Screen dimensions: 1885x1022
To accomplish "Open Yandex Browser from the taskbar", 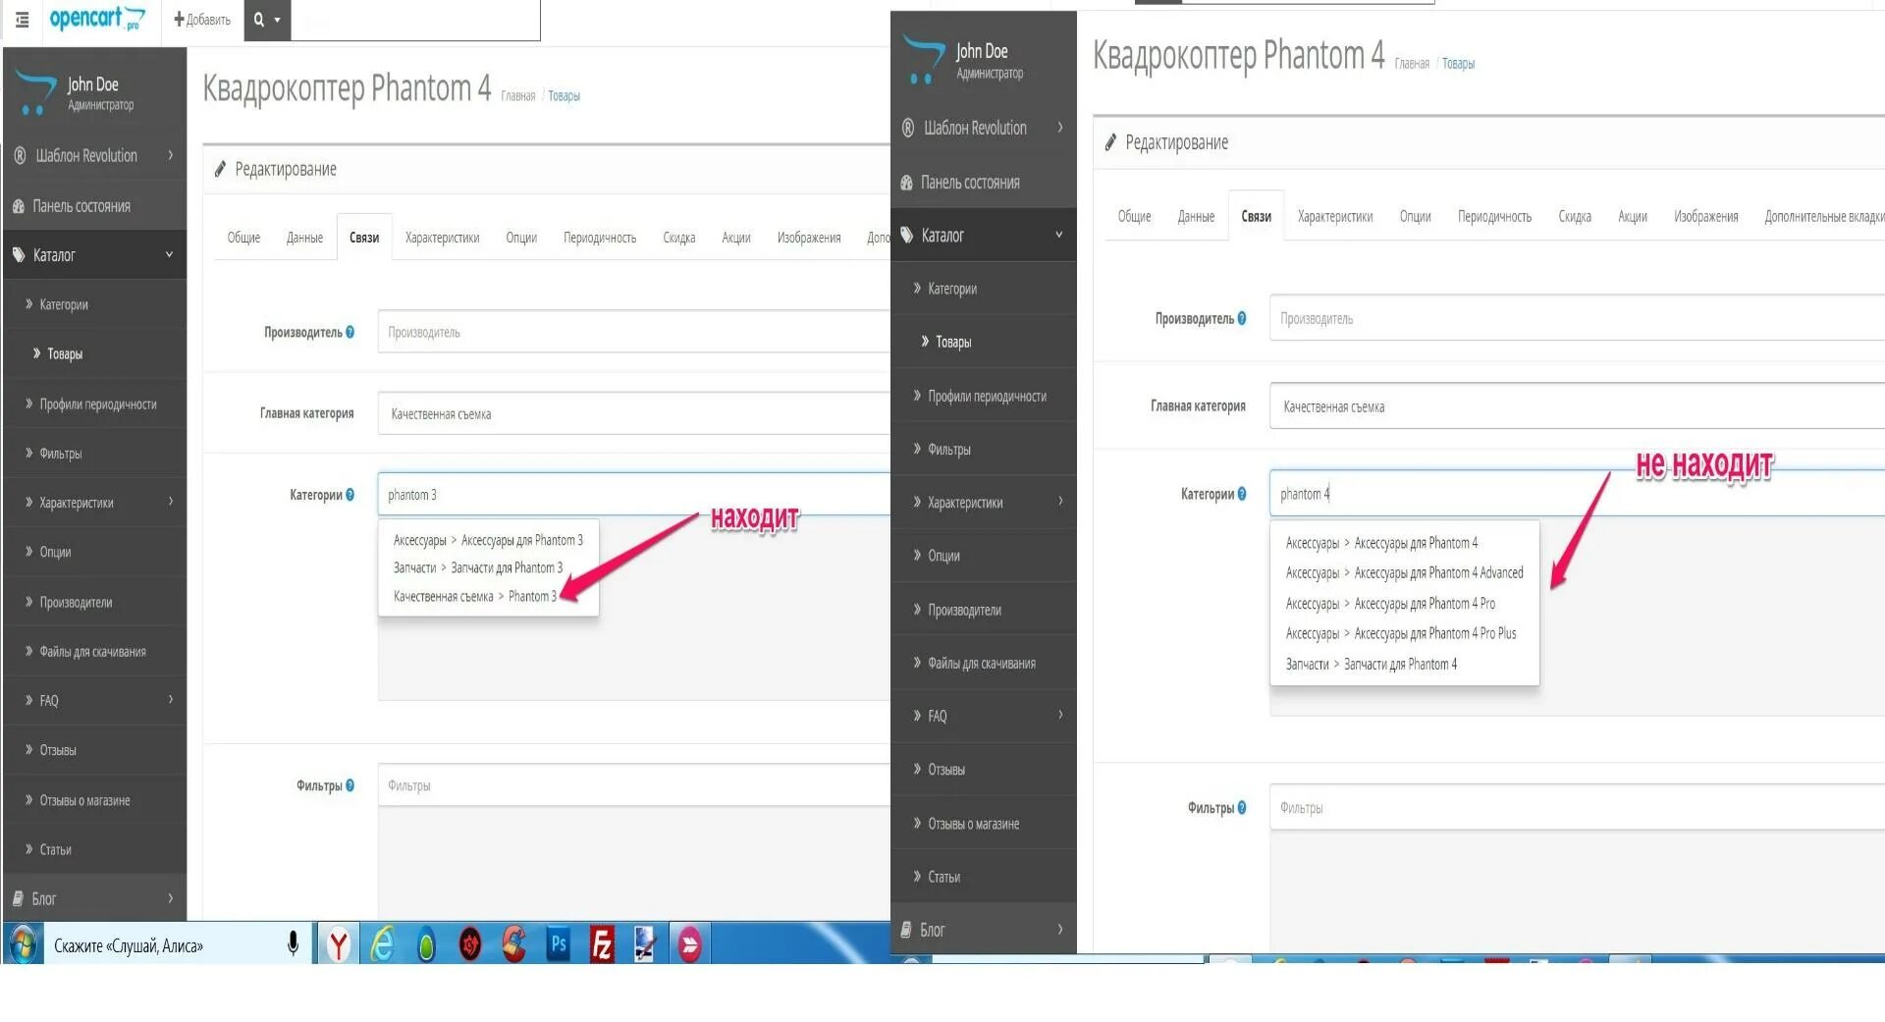I will click(x=339, y=944).
